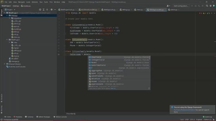Click the PyCharm logo in title bar
This screenshot has width=216, height=121.
(2, 2)
